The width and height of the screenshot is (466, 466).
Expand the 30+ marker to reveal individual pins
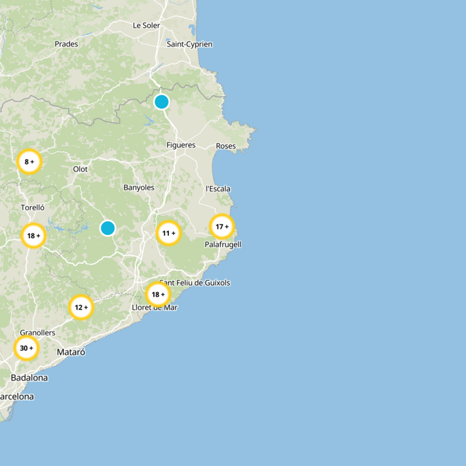26,349
